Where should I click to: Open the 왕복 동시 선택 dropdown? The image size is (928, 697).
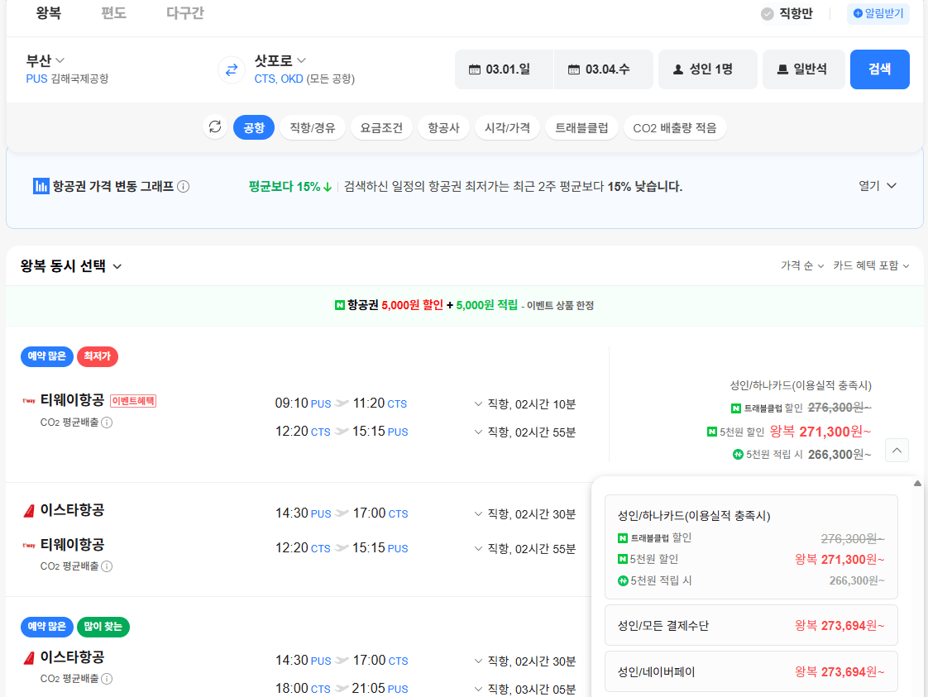point(71,266)
